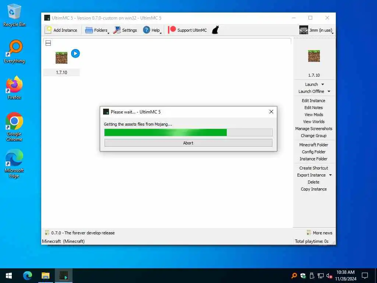377x283 pixels.
Task: Open the Action Center notifications icon
Action: (x=365, y=276)
